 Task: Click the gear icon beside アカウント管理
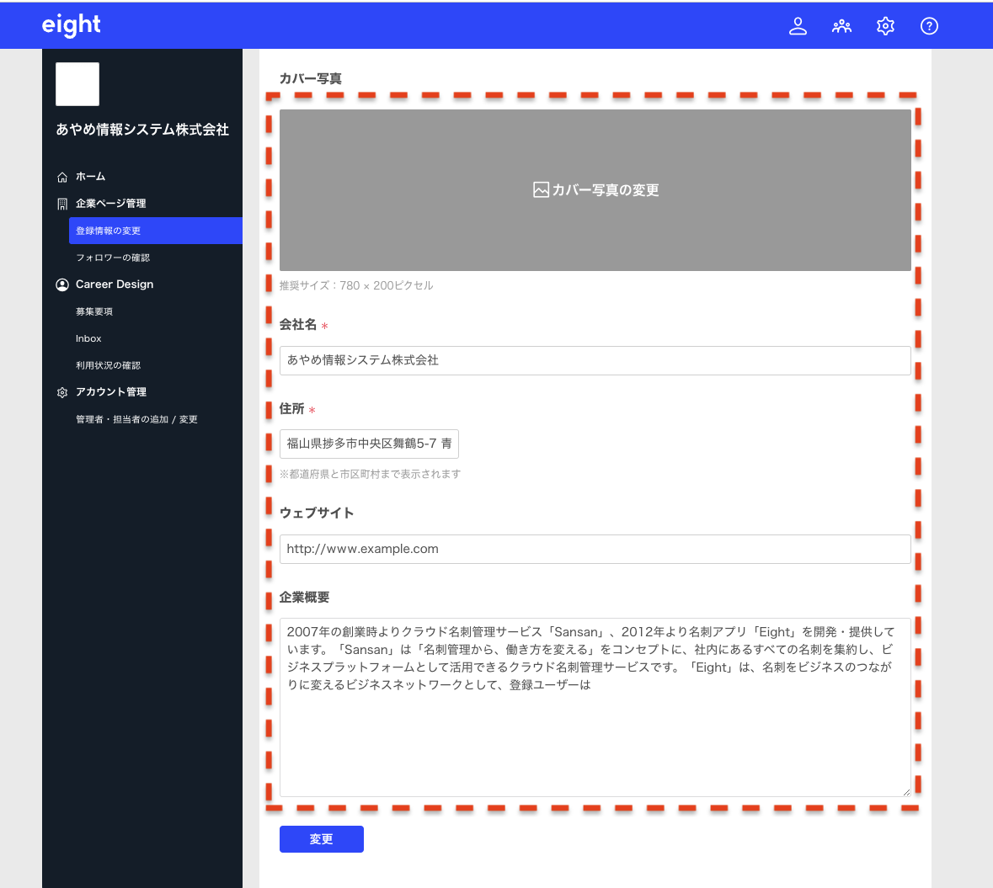click(x=62, y=392)
